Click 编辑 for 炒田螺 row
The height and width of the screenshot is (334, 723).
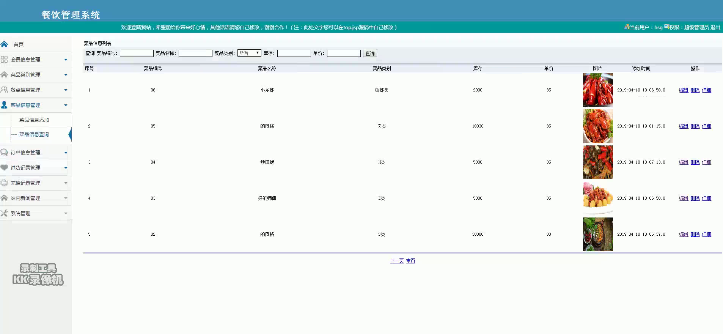[684, 162]
